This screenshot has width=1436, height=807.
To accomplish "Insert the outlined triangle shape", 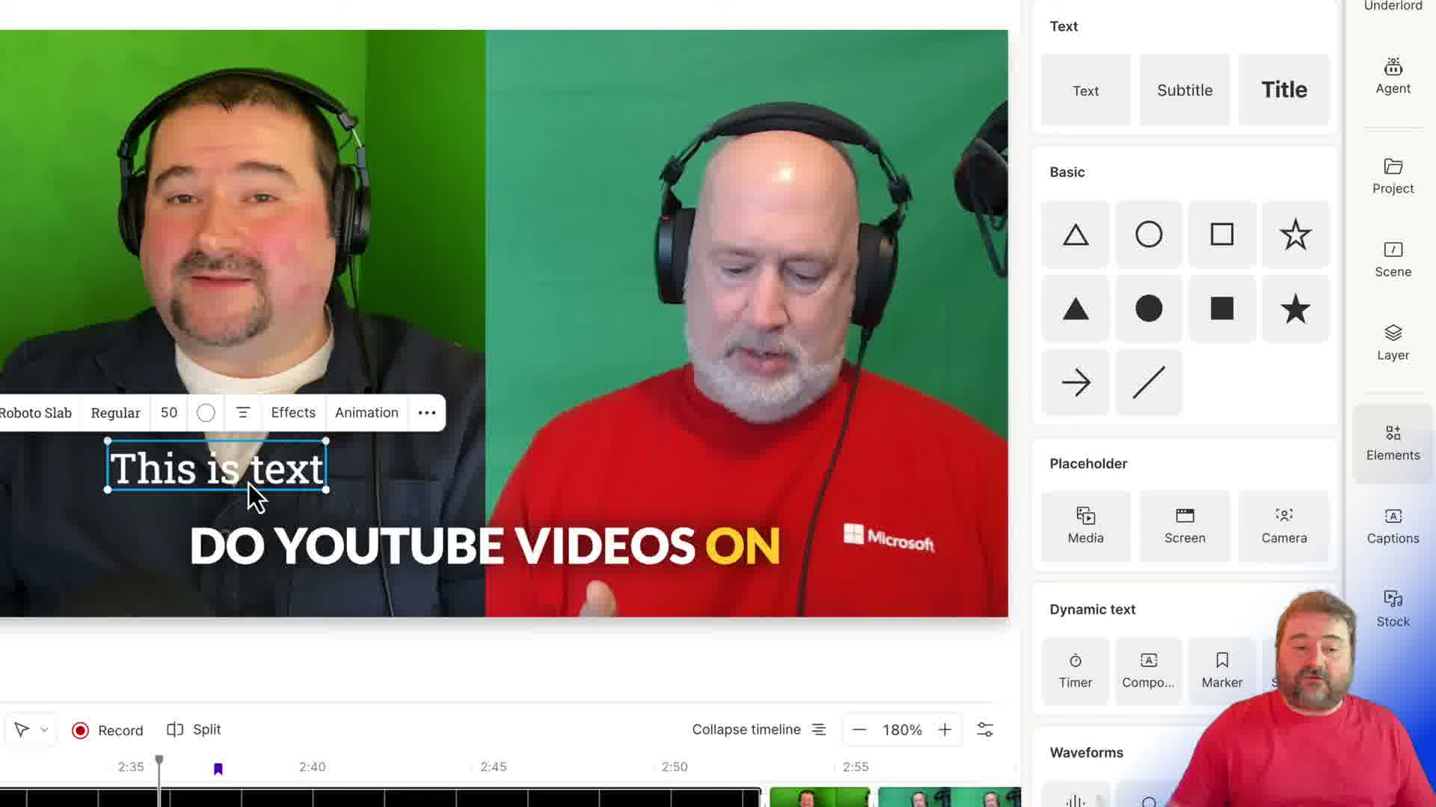I will click(x=1075, y=235).
